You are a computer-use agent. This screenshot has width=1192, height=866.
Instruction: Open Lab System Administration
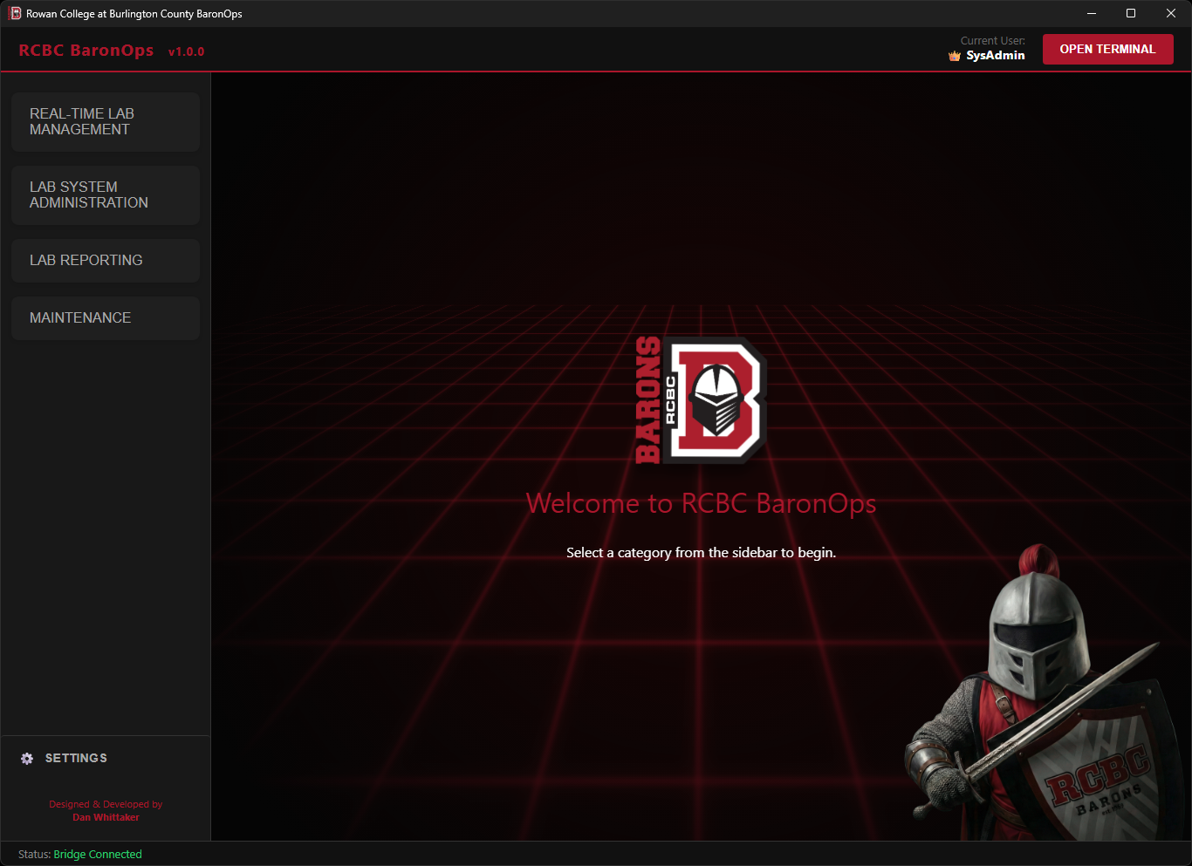(x=105, y=194)
